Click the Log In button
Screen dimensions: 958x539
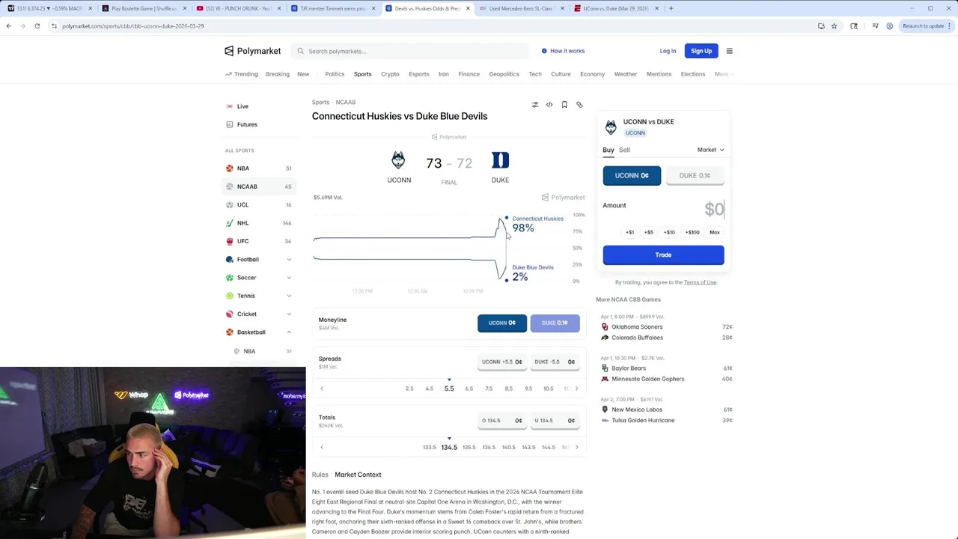(x=668, y=51)
